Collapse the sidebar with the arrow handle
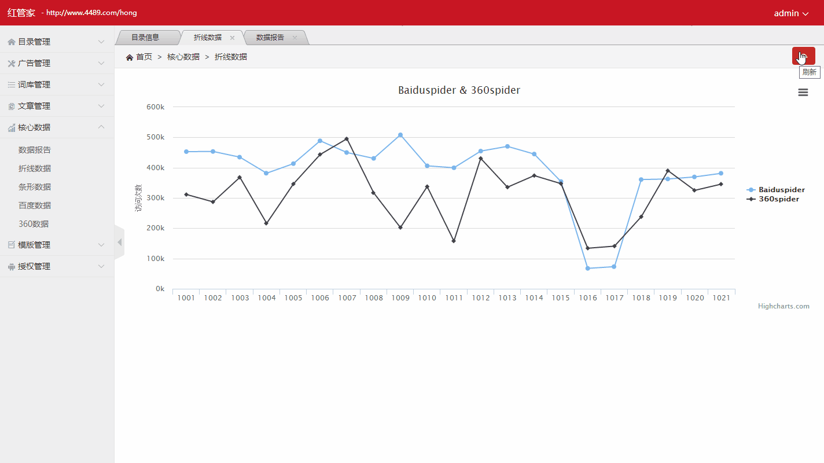This screenshot has width=824, height=463. tap(120, 242)
